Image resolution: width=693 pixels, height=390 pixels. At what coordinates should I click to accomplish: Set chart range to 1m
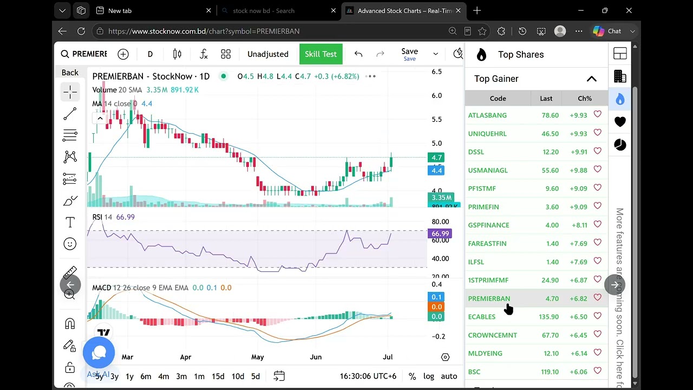199,376
